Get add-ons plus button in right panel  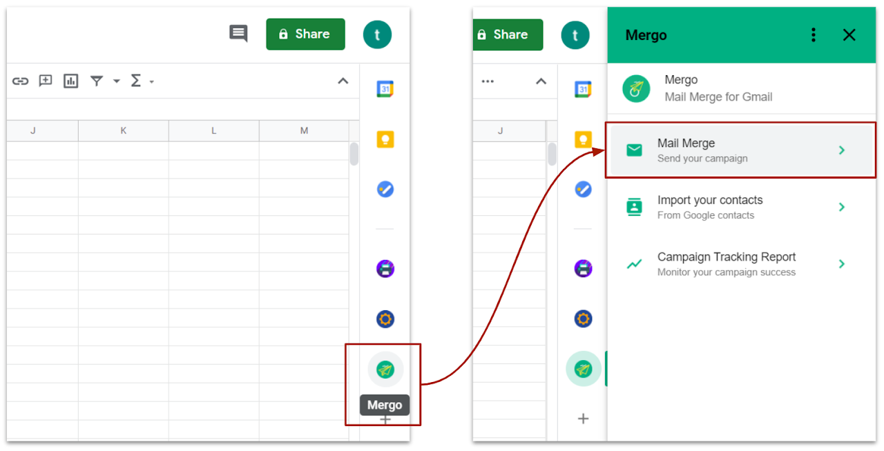tap(583, 419)
